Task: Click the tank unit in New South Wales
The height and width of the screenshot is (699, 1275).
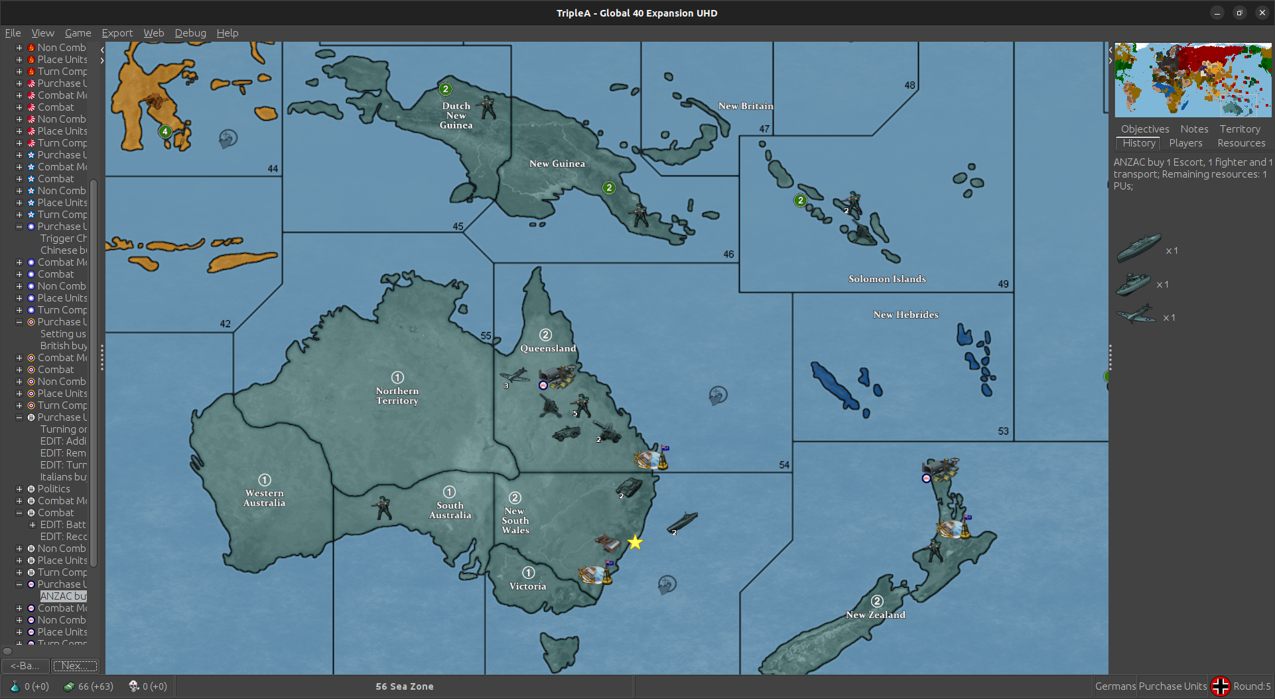Action: tap(628, 488)
